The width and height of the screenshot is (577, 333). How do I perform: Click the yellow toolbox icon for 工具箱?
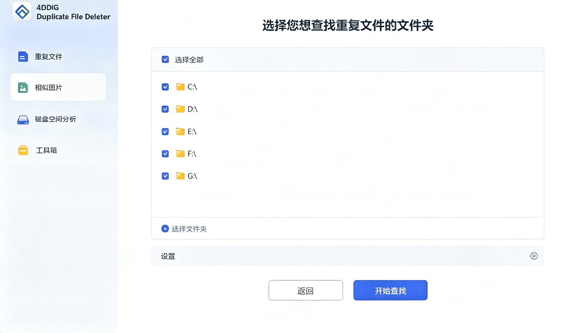click(23, 150)
